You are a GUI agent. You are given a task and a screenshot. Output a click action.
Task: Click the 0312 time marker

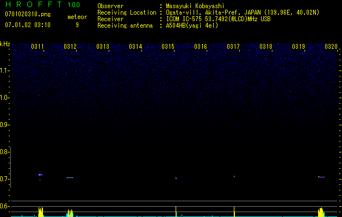pyautogui.click(x=70, y=47)
